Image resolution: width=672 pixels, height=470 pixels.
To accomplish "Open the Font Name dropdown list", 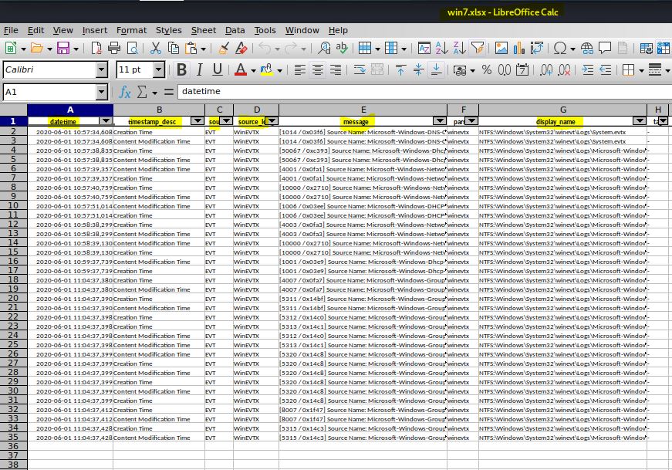I will pyautogui.click(x=102, y=70).
